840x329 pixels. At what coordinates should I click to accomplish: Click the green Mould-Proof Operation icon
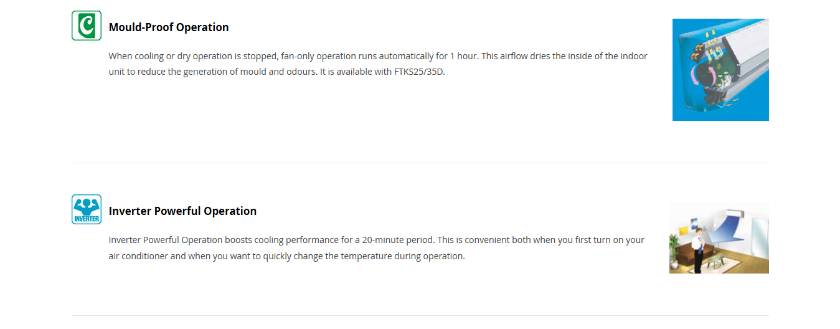click(87, 26)
